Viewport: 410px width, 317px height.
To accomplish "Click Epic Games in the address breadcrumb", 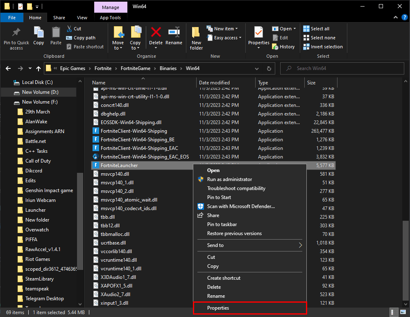I will tap(72, 68).
